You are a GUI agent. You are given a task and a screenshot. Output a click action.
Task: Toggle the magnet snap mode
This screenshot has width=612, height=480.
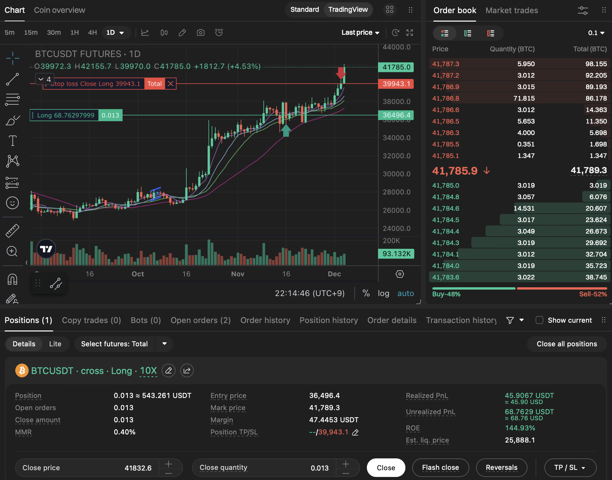(x=13, y=279)
